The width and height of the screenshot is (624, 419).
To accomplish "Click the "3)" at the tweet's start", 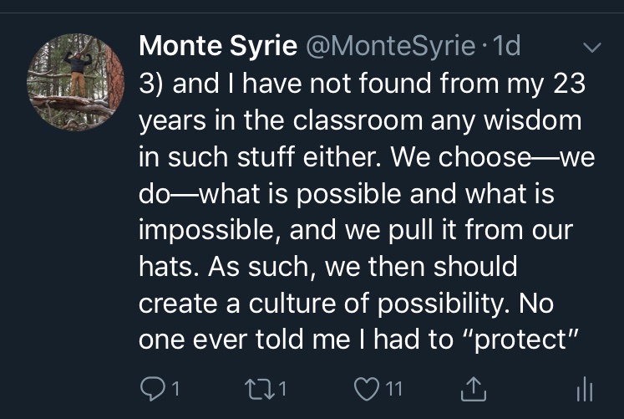I will coord(154,84).
